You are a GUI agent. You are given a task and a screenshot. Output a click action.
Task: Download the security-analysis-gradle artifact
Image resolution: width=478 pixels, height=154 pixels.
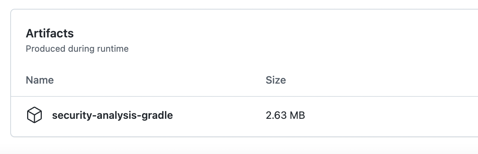(113, 115)
